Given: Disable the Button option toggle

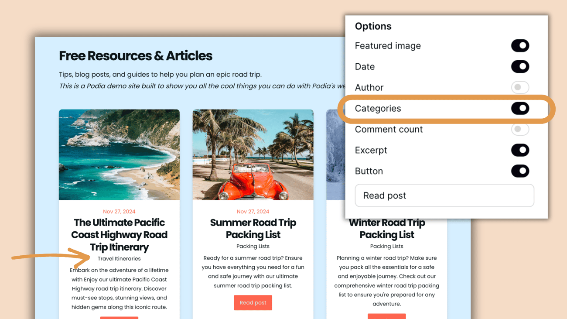Looking at the screenshot, I should 520,171.
